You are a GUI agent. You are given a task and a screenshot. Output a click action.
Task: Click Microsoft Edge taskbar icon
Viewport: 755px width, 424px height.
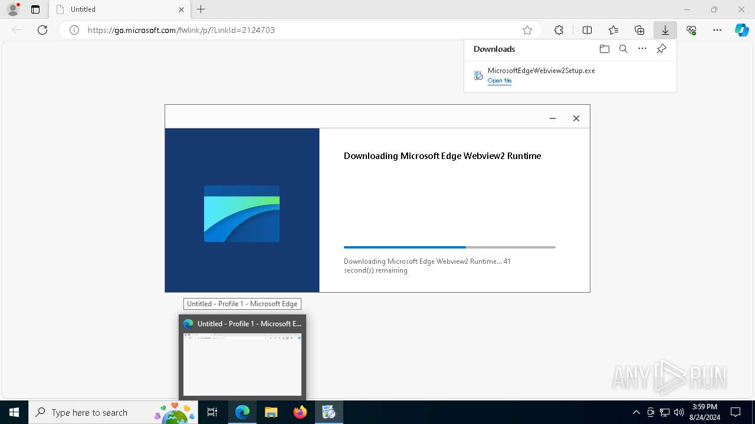[242, 412]
